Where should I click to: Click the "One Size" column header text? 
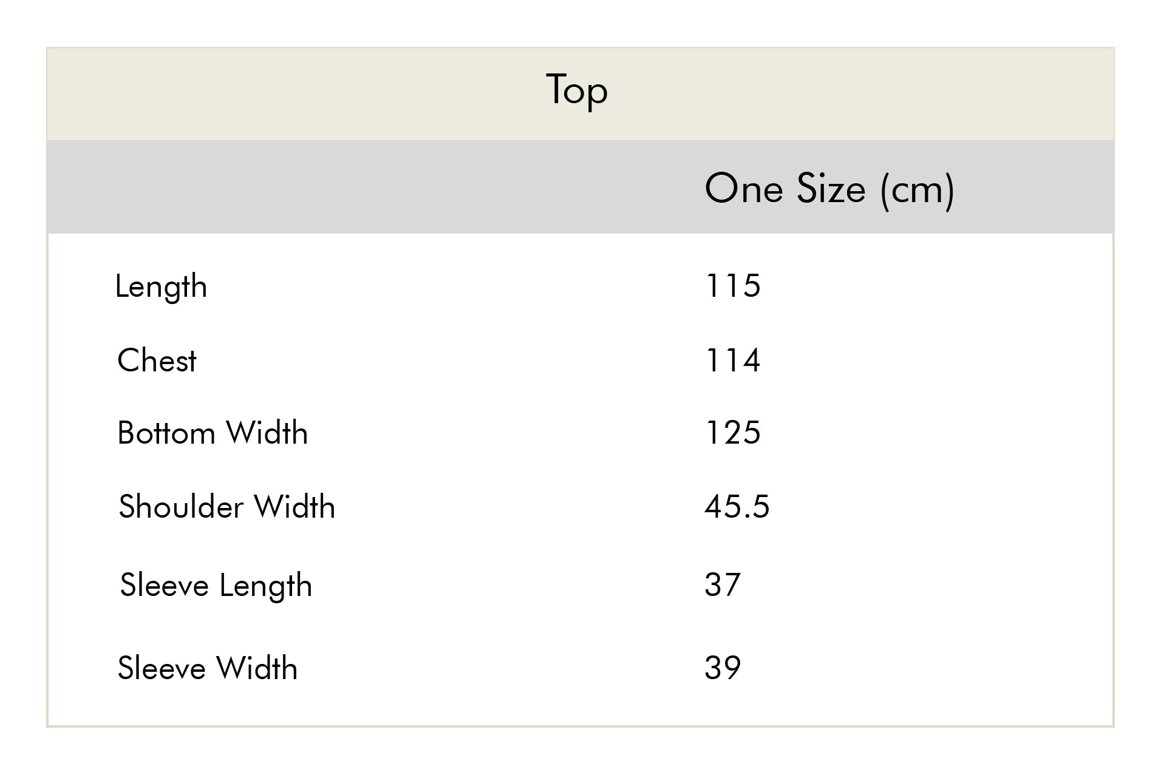click(785, 188)
